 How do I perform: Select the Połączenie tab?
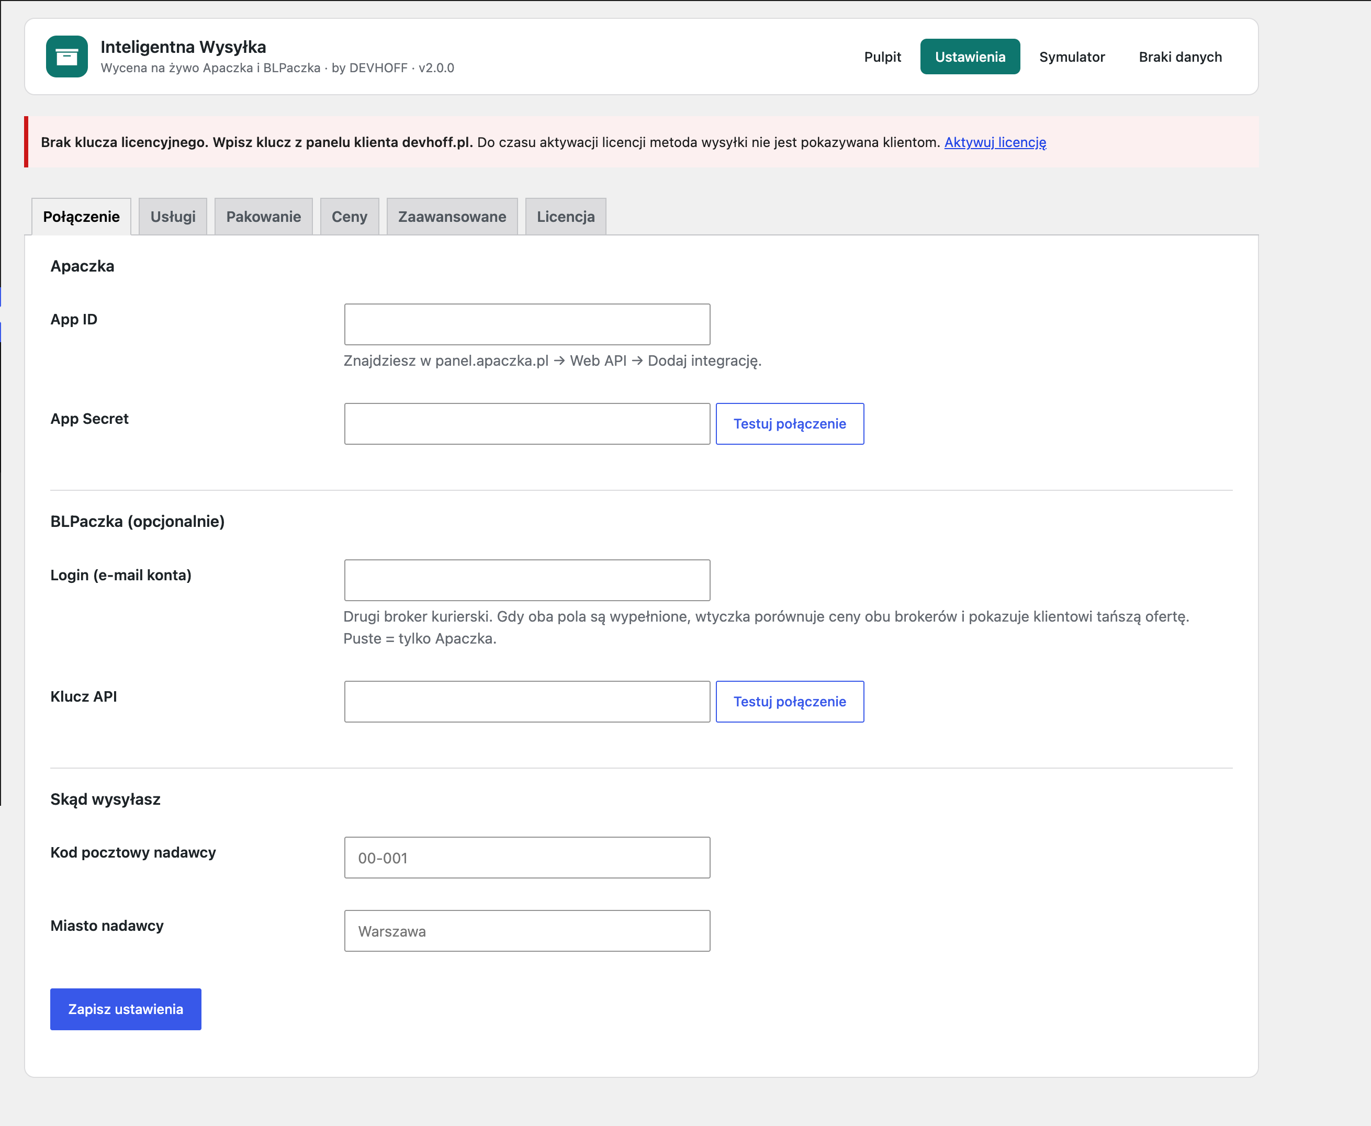(x=81, y=217)
